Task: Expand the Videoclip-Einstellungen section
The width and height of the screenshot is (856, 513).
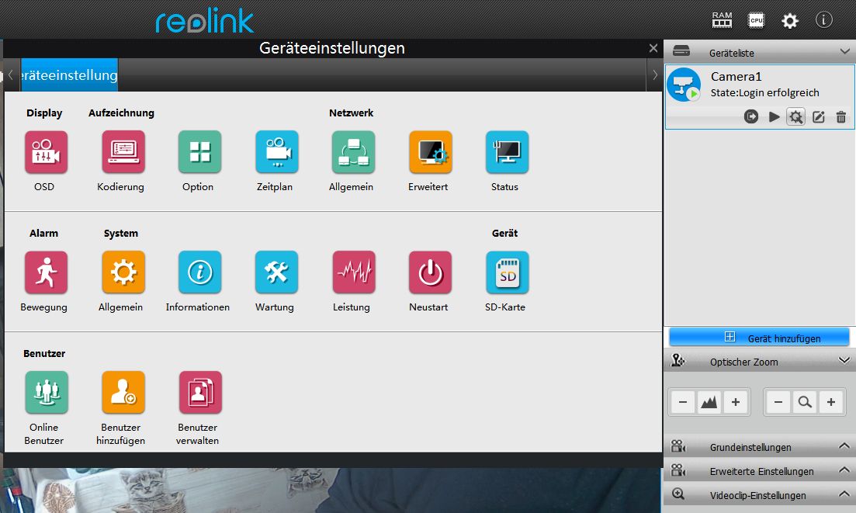Action: (x=844, y=495)
